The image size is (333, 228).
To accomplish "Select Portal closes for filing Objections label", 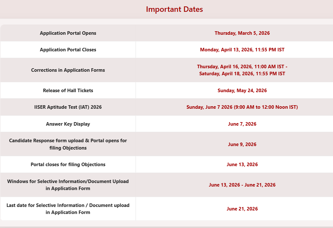I will pyautogui.click(x=68, y=164).
